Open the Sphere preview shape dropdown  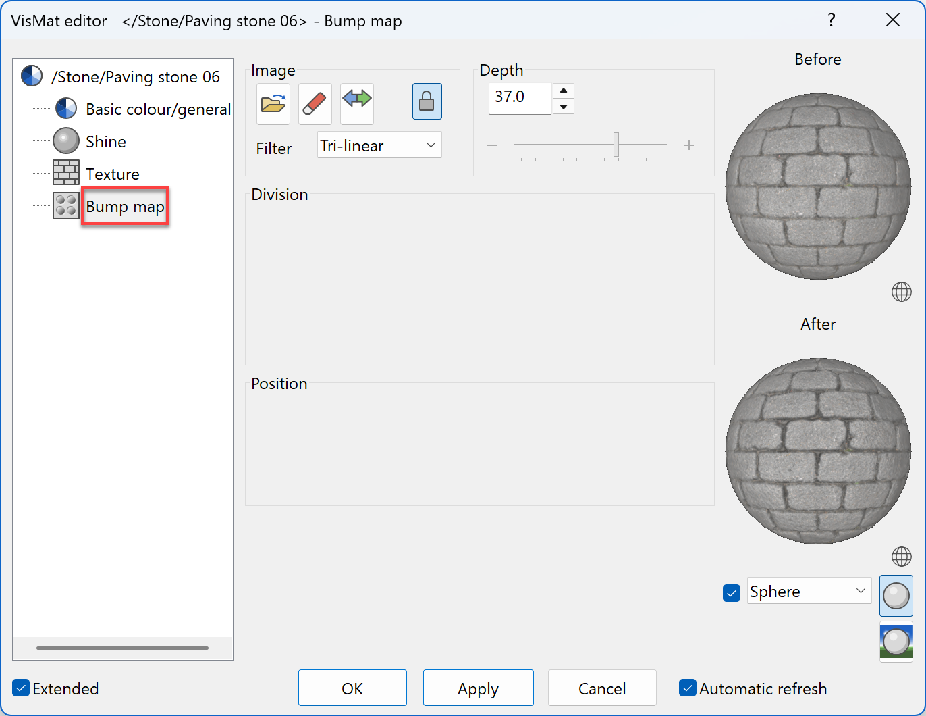click(808, 591)
